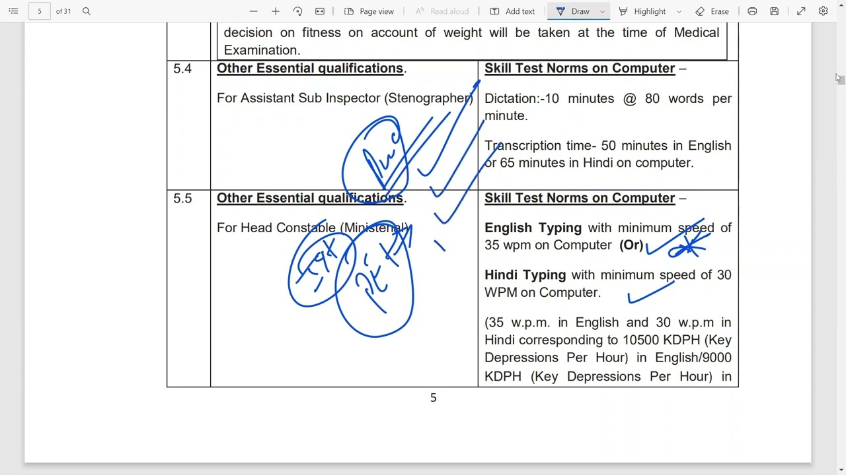Click the 'Other Essential qualifications' heading in row 5.5
Viewport: 846px width, 475px height.
click(x=310, y=198)
